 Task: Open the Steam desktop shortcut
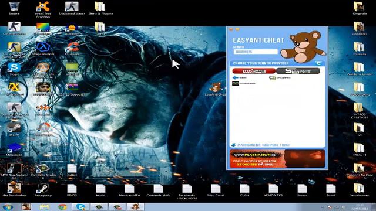pyautogui.click(x=14, y=130)
